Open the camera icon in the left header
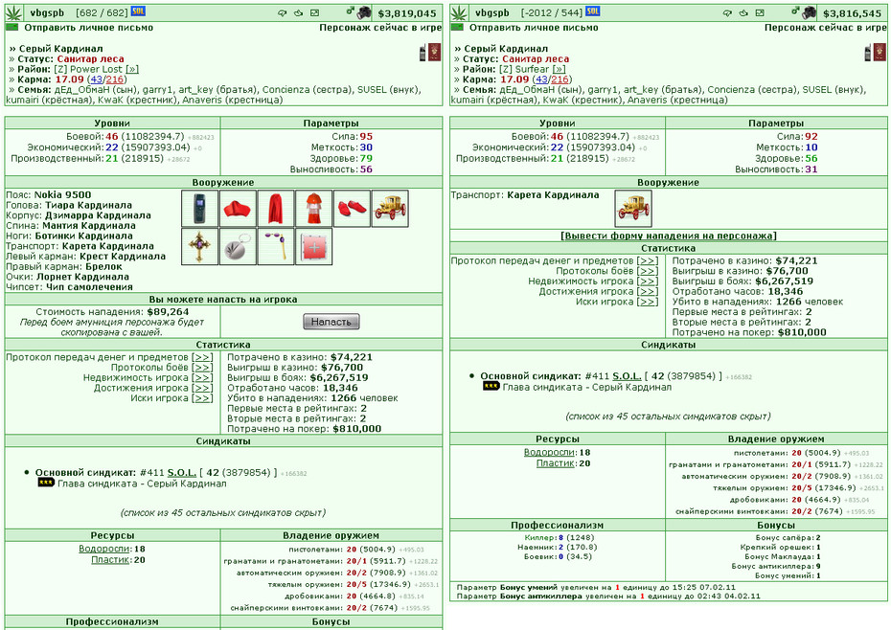 364,12
